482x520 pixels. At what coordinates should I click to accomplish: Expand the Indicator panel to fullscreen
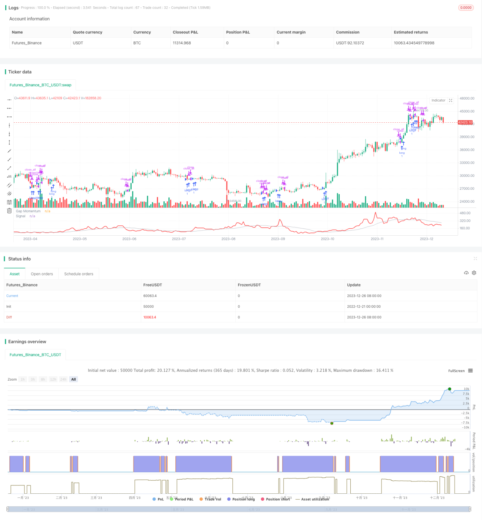pos(450,100)
